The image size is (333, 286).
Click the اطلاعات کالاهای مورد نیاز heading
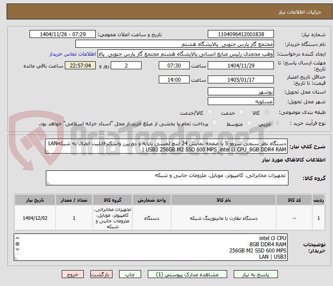click(293, 160)
